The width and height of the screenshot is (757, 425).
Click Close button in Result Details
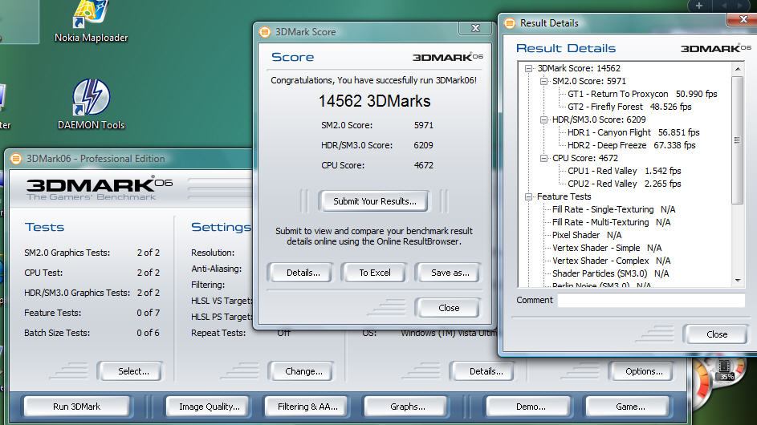(716, 334)
